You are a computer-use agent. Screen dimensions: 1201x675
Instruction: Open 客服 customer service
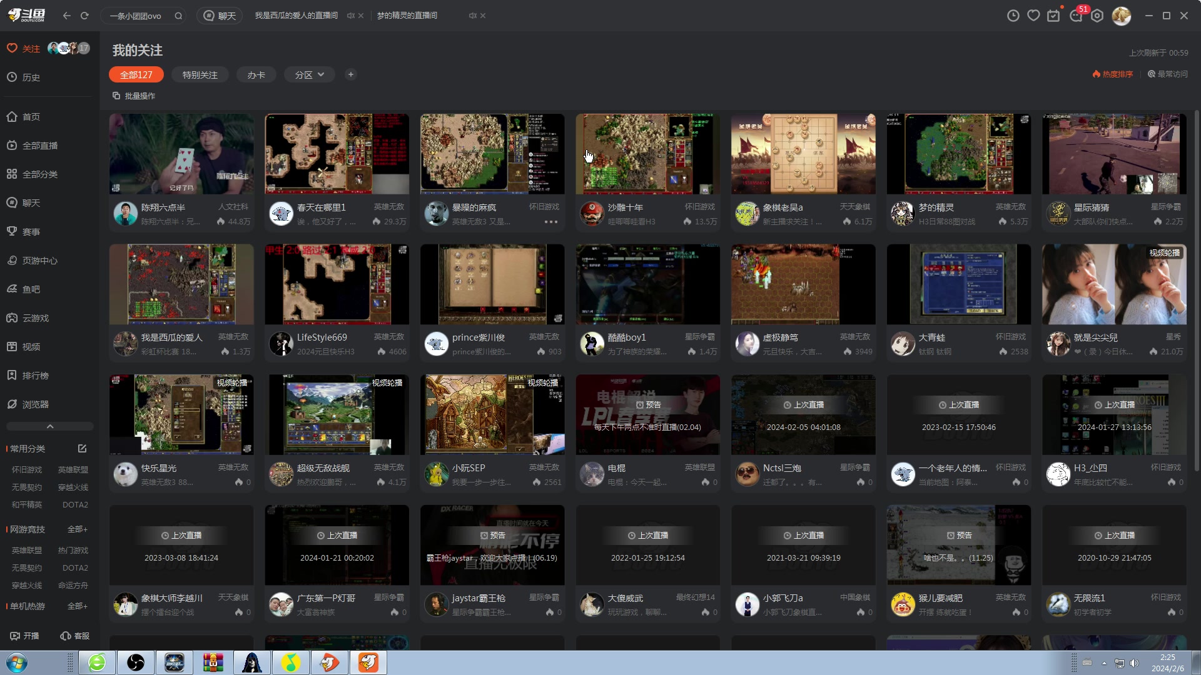[75, 636]
